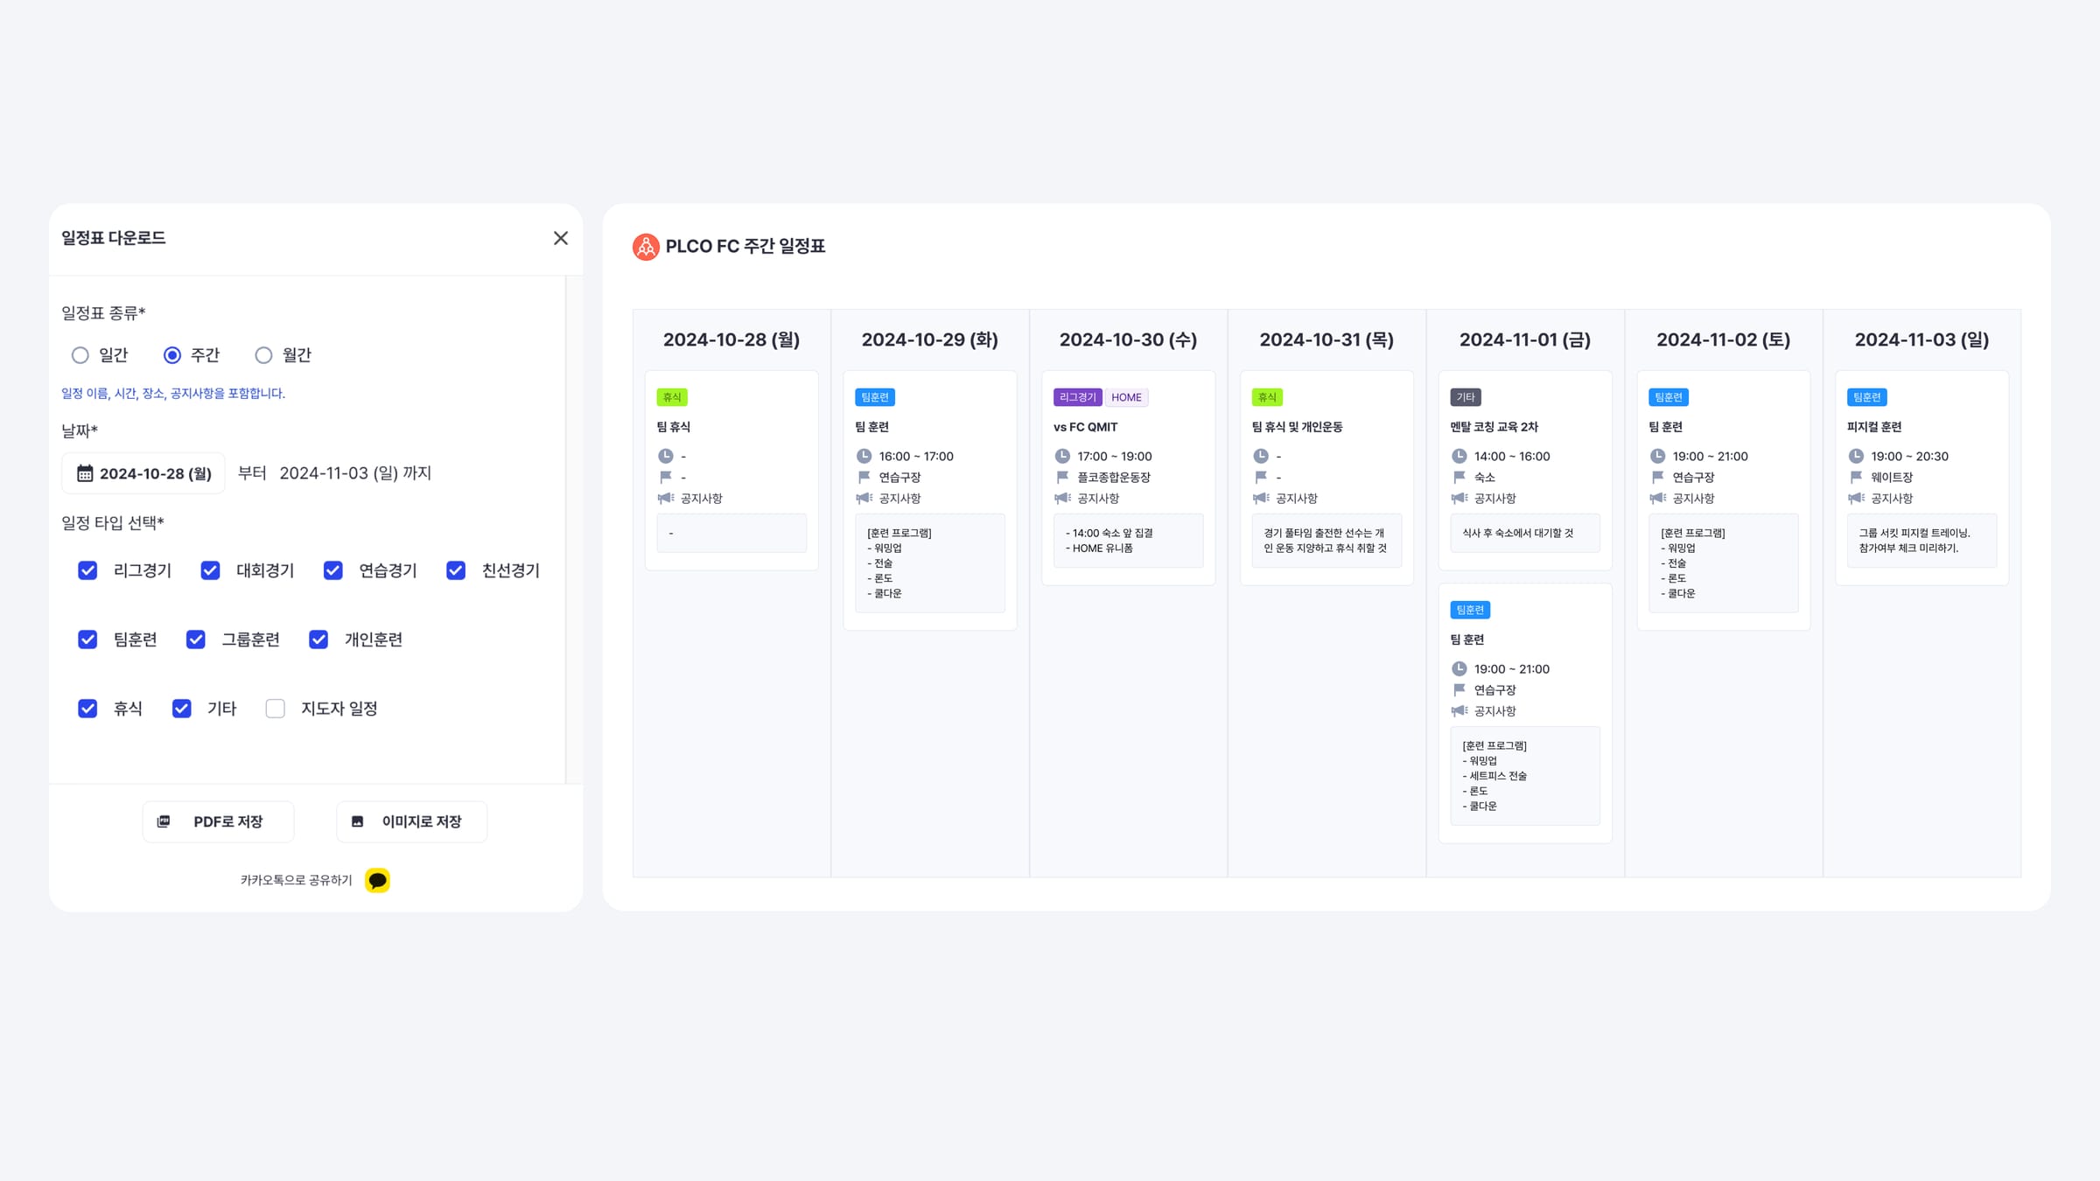Click the 이미지로 저장 button
Image resolution: width=2100 pixels, height=1181 pixels.
point(411,821)
